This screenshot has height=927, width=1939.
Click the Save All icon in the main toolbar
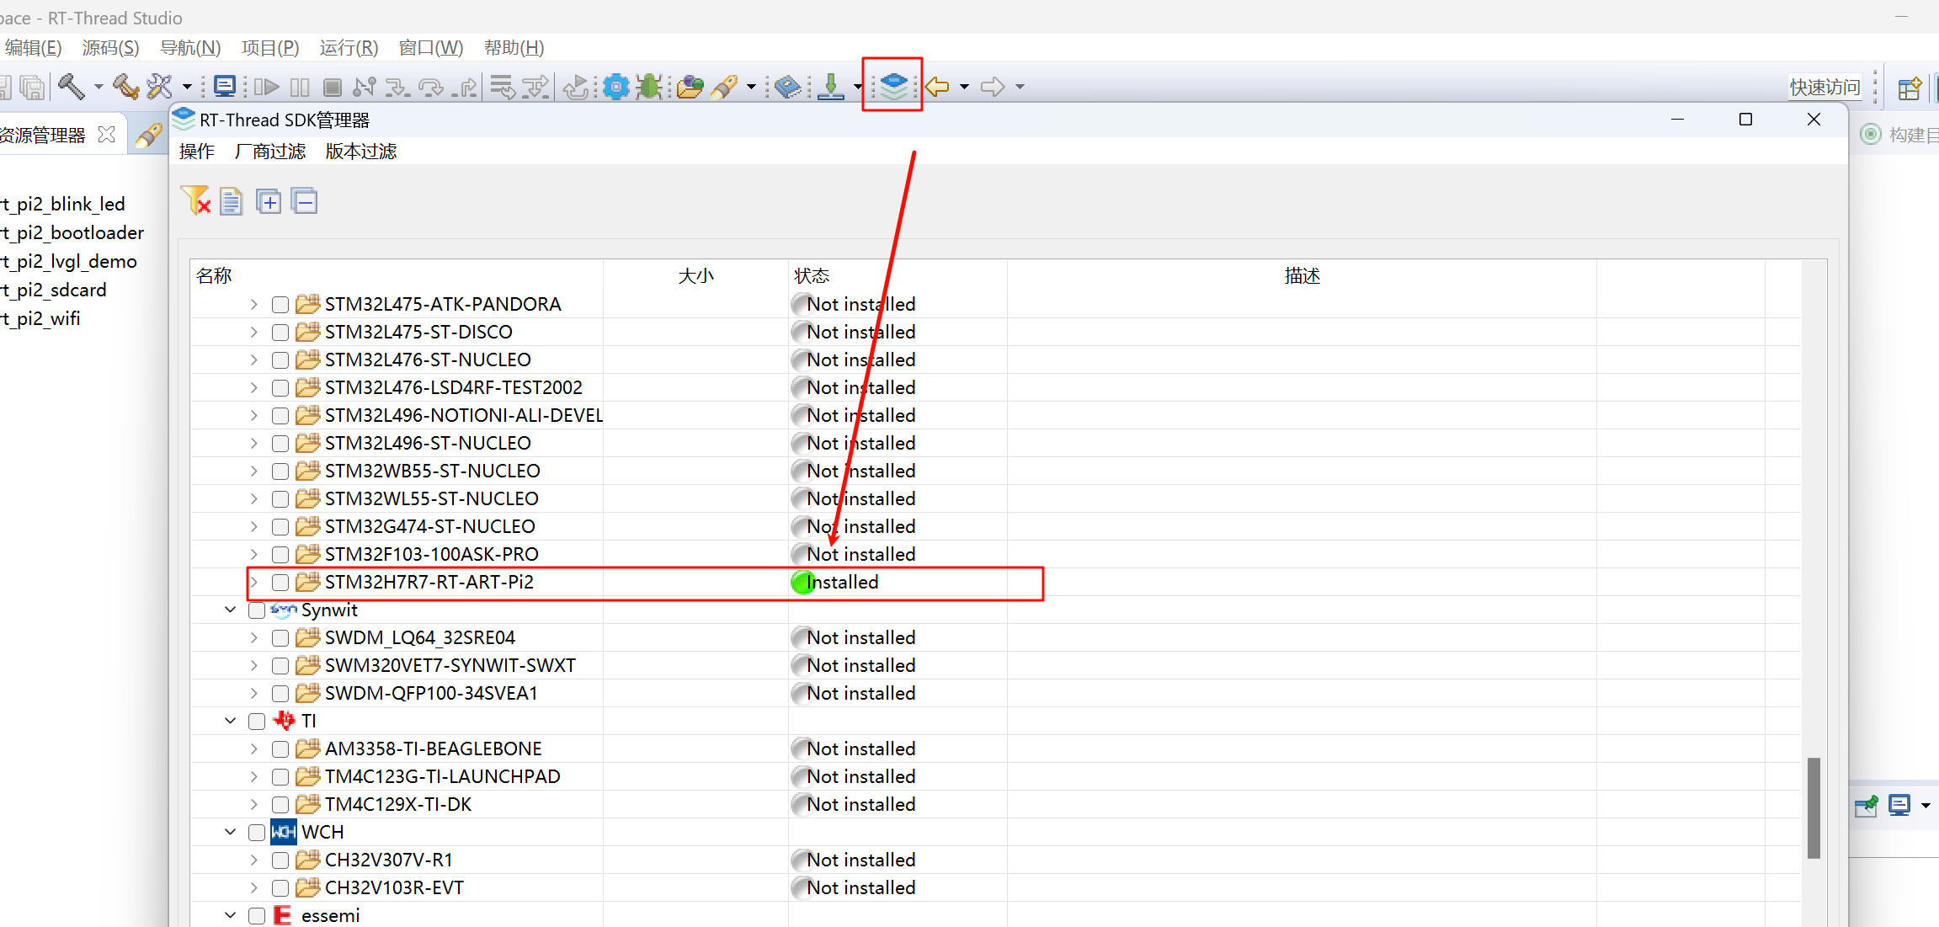[32, 87]
